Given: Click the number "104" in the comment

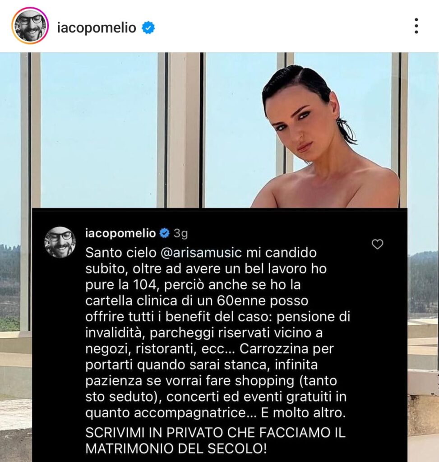Looking at the screenshot, I should (x=146, y=285).
